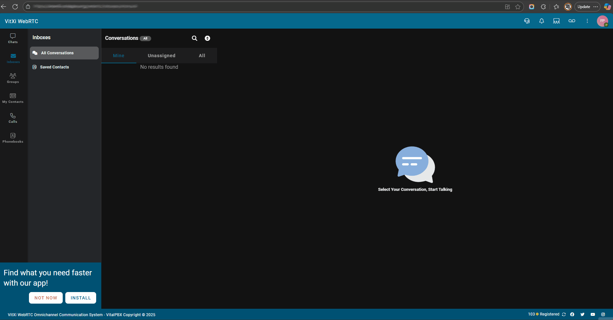Open Groups in the left sidebar

point(13,78)
